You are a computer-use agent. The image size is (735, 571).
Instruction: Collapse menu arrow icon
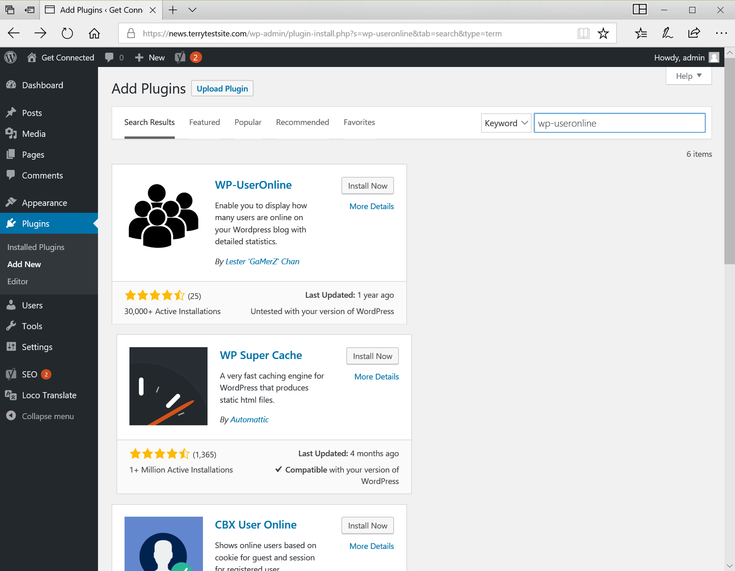[11, 416]
